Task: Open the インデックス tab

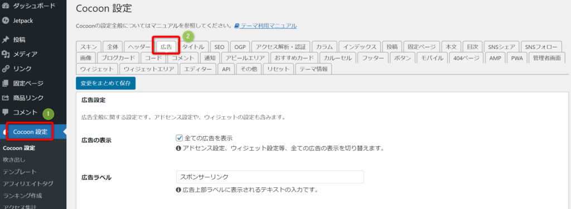Action: (360, 47)
